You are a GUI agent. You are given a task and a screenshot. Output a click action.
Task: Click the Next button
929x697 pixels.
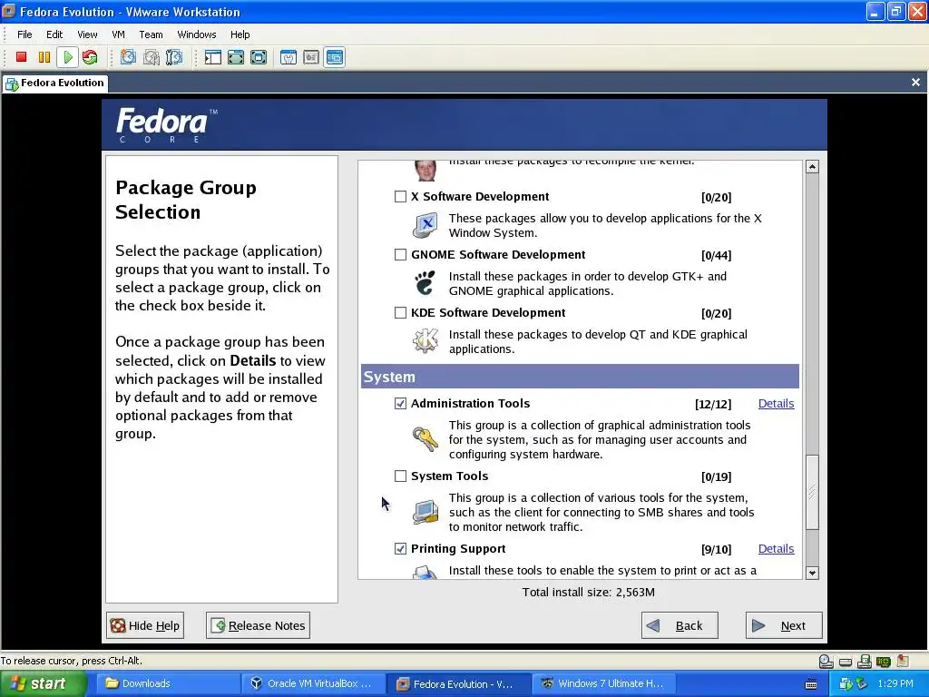click(784, 625)
